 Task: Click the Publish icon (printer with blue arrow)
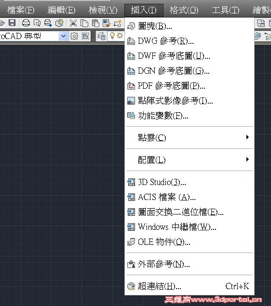(x=48, y=23)
